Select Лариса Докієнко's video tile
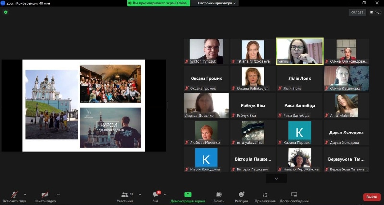 [206, 105]
